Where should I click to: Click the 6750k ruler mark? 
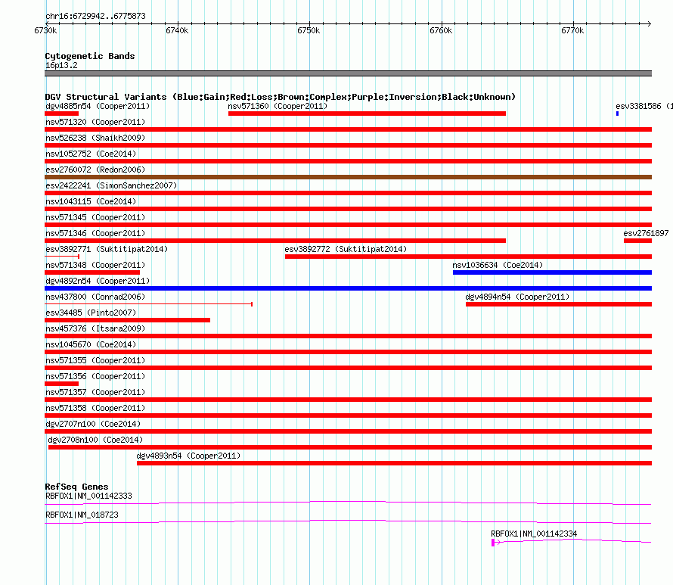click(309, 30)
